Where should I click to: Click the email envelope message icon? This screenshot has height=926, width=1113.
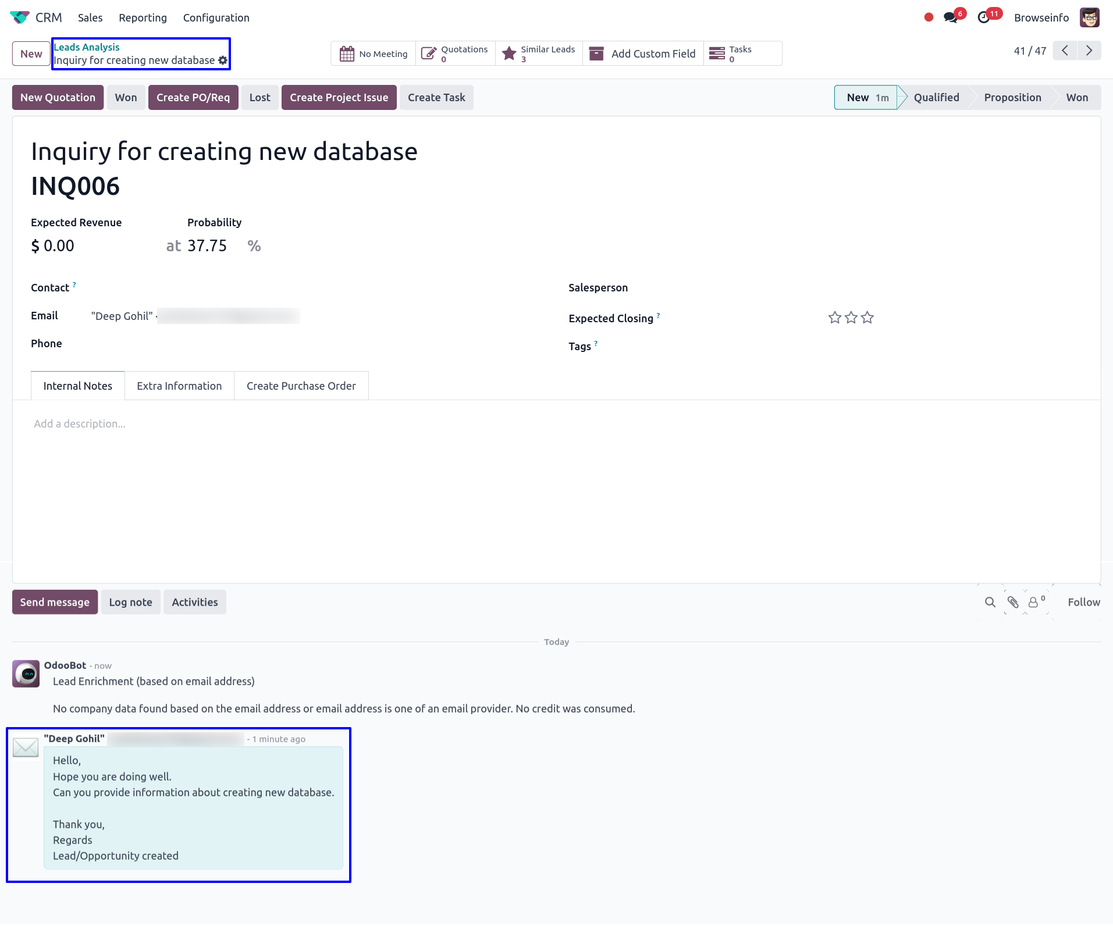click(26, 747)
